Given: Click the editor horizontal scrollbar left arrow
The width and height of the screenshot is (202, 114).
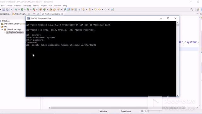Looking at the screenshot, I should click(x=49, y=108).
